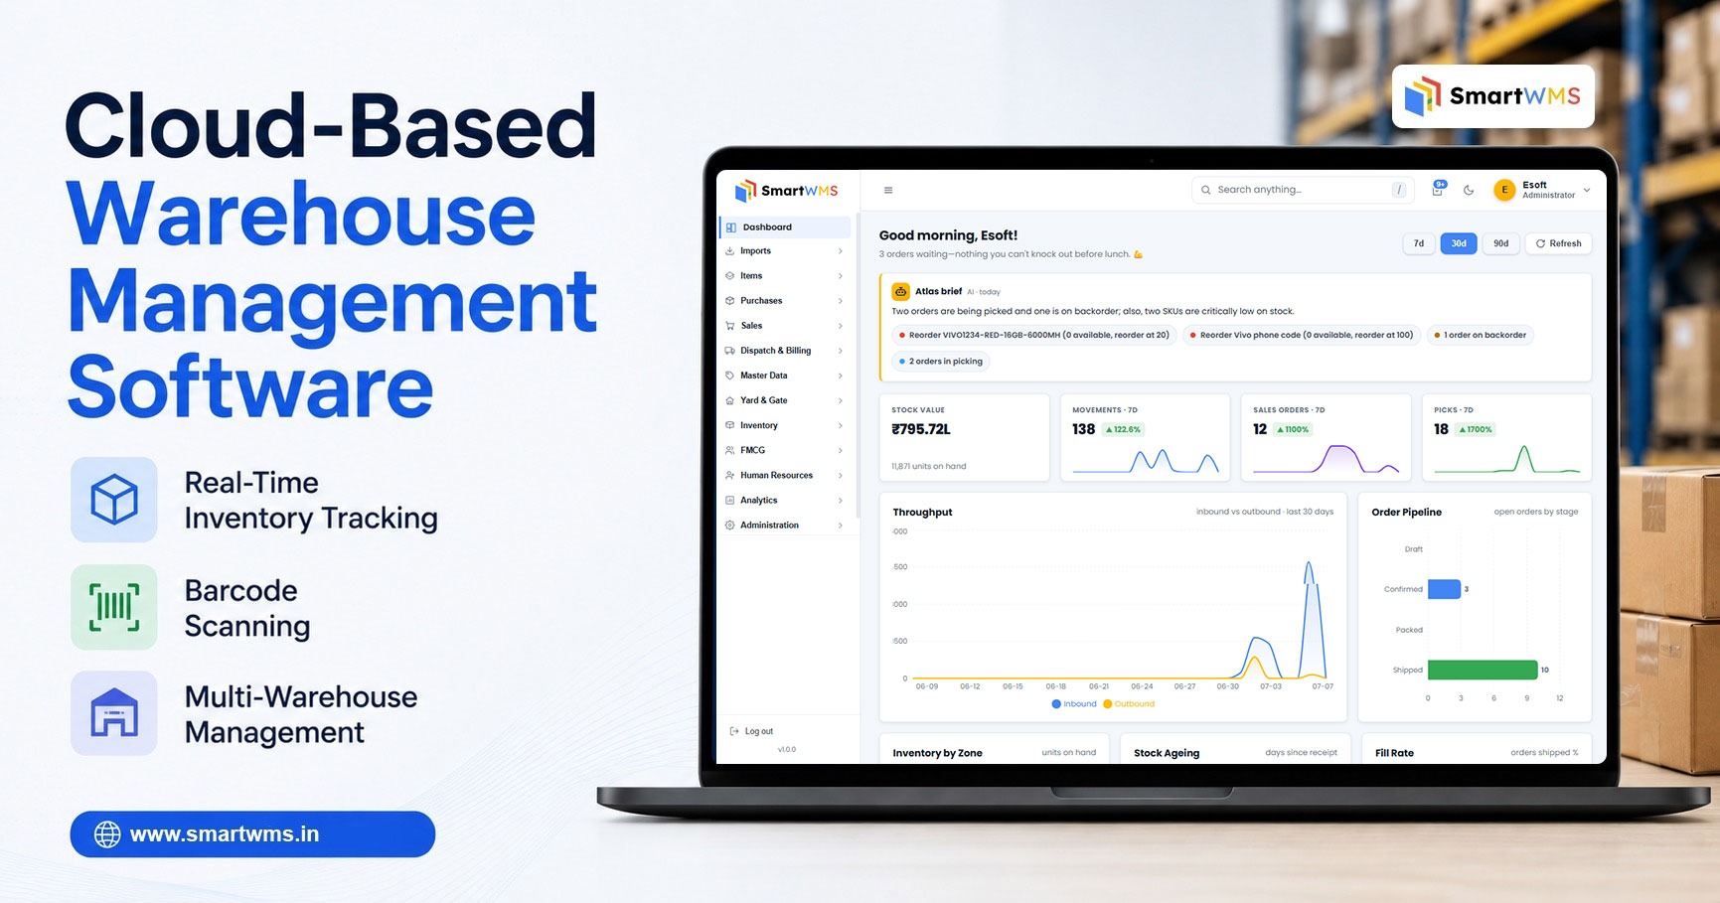Click the Imports download icon in sidebar
This screenshot has width=1720, height=903.
pyautogui.click(x=730, y=251)
